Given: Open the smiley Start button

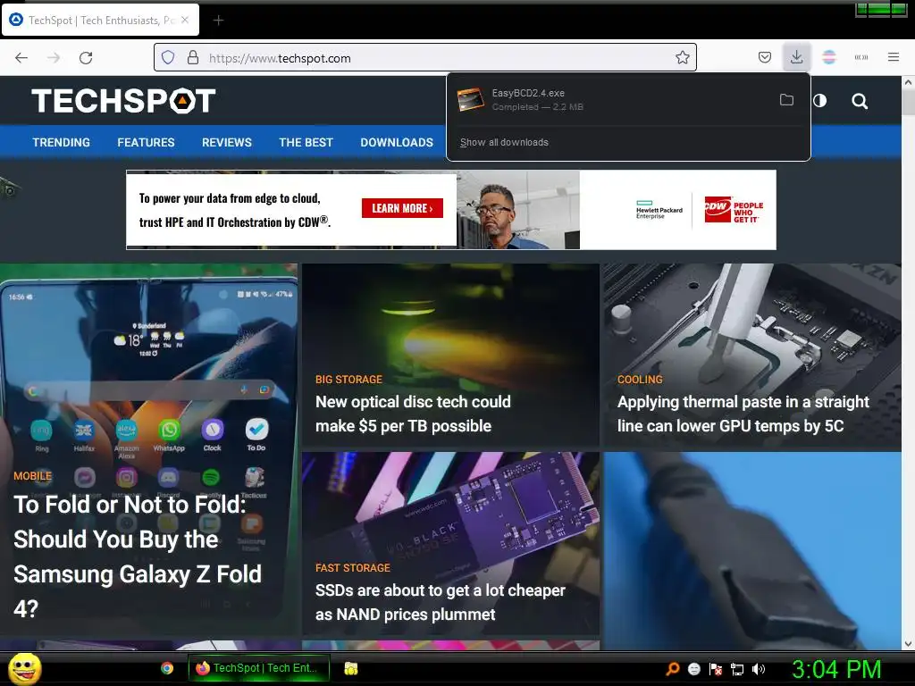Looking at the screenshot, I should [x=24, y=668].
